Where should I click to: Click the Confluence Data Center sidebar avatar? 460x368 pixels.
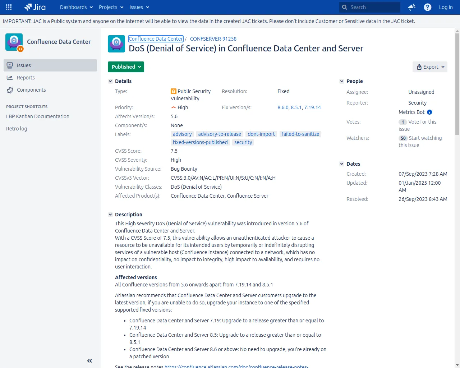pos(14,42)
